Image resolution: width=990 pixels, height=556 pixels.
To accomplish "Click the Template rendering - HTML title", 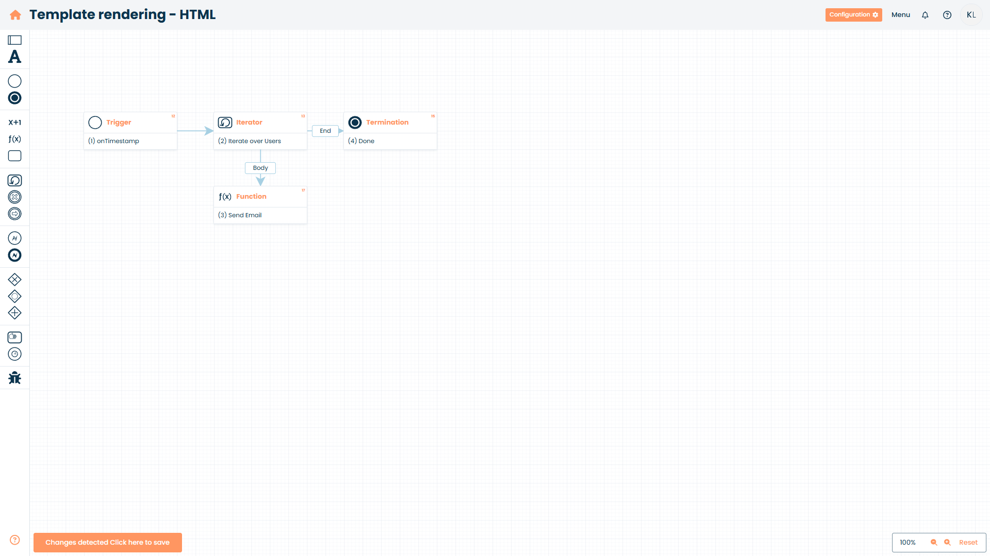I will click(122, 14).
